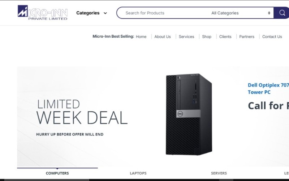Switch to the SERVERS tab
Screen dimensions: 289x181
219,173
